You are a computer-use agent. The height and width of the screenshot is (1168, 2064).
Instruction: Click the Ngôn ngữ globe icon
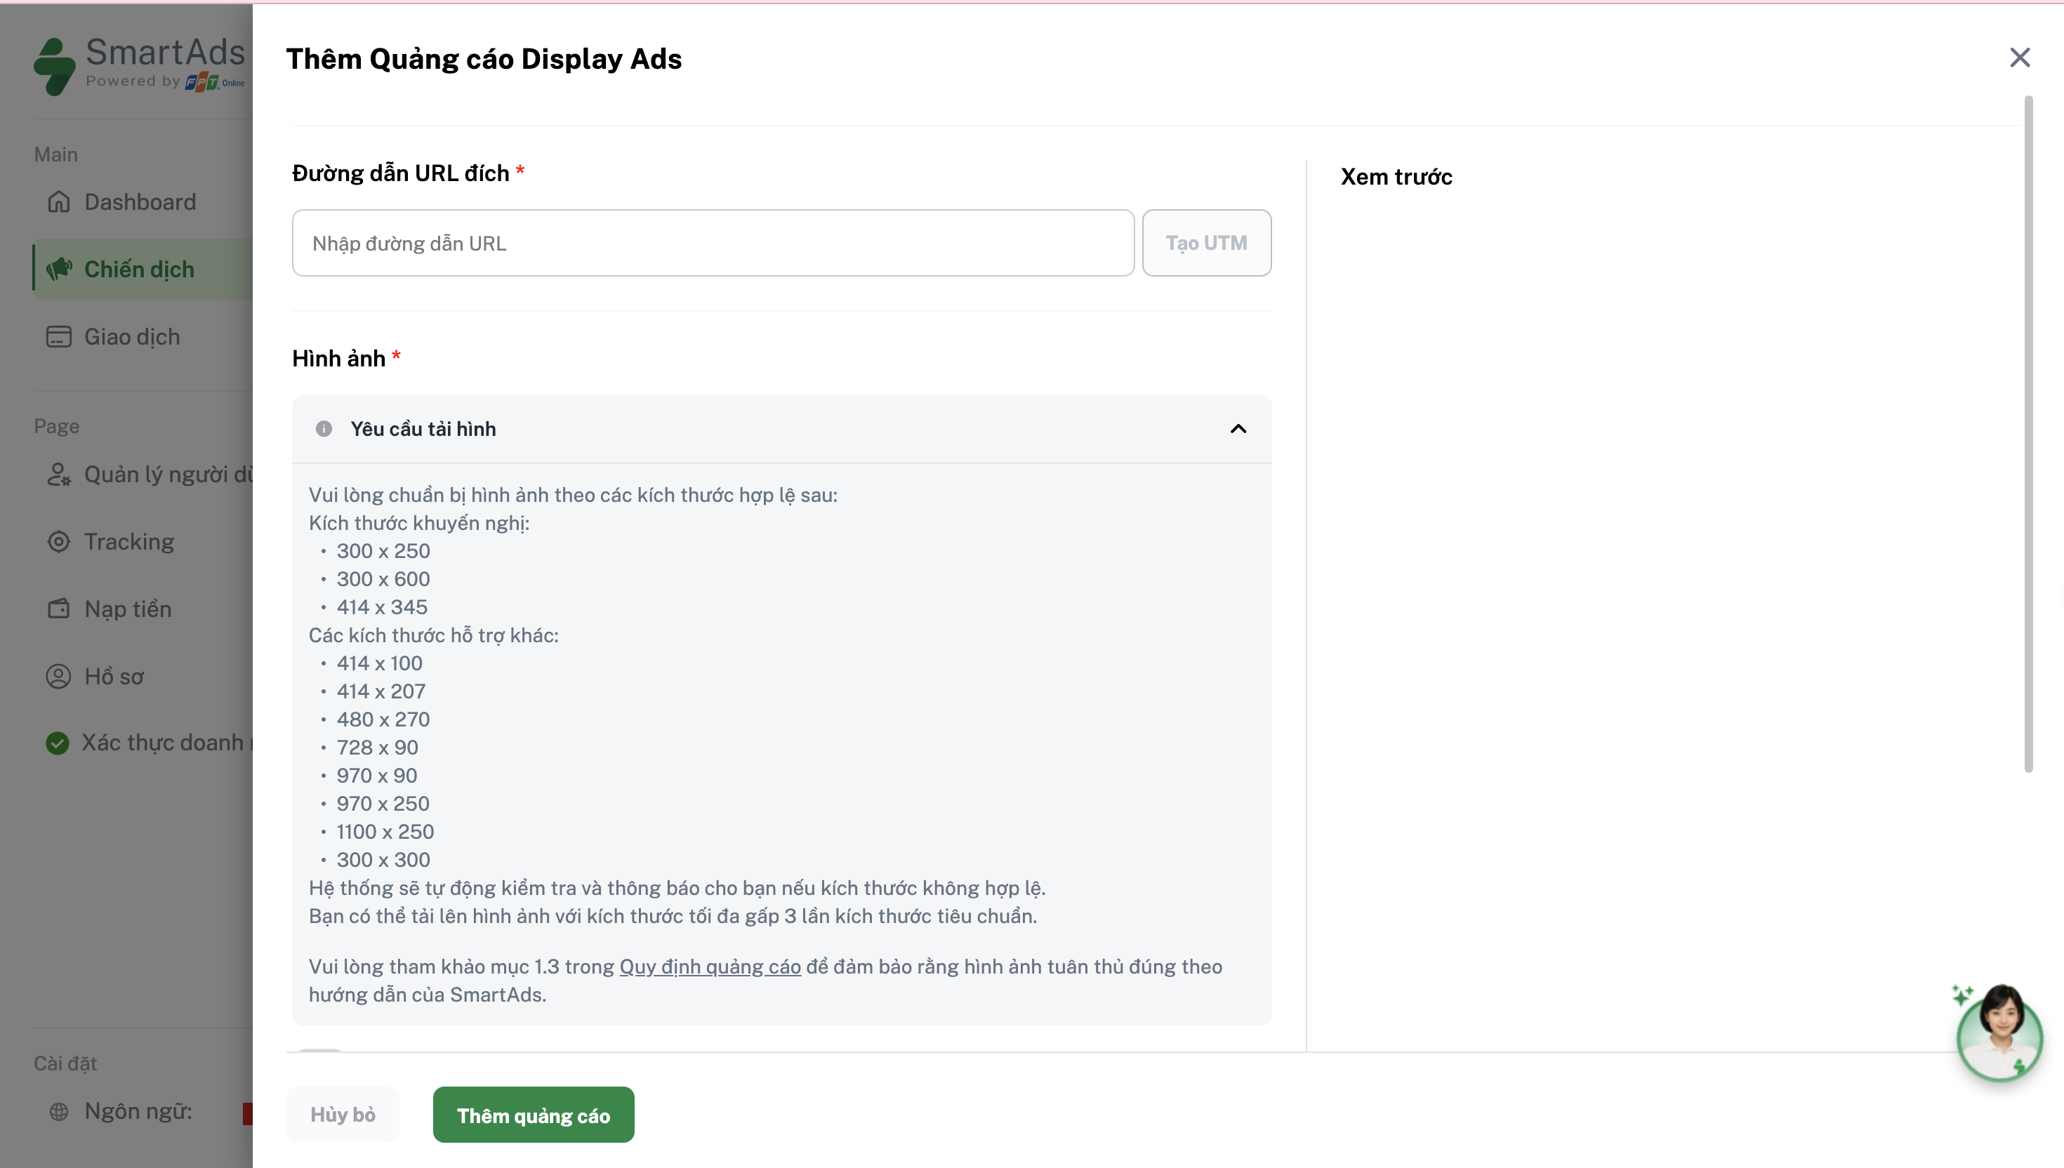[x=58, y=1112]
